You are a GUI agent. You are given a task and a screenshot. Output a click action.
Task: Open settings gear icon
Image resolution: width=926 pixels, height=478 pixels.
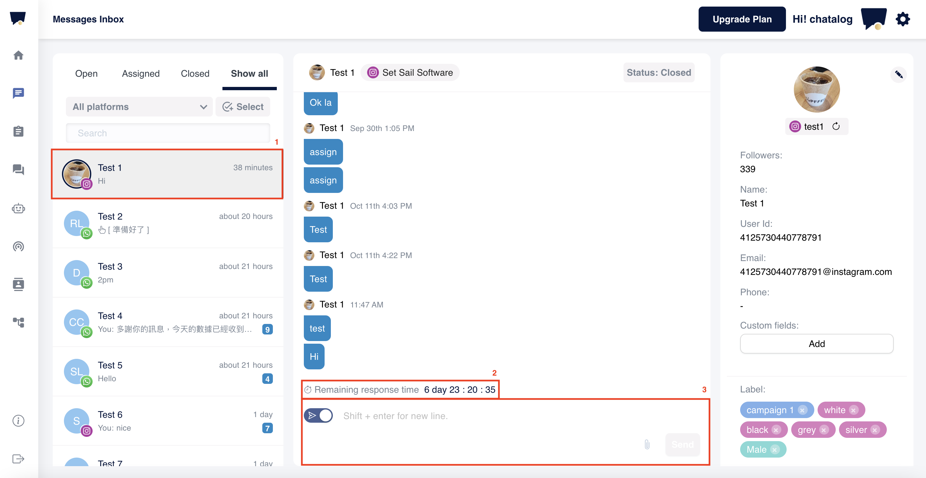[903, 19]
